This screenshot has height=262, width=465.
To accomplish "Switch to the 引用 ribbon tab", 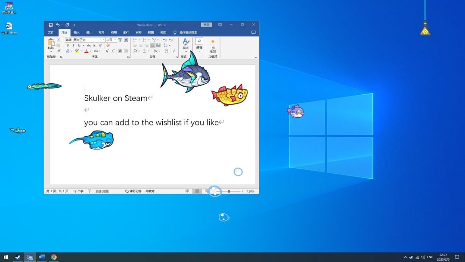I will pyautogui.click(x=114, y=32).
